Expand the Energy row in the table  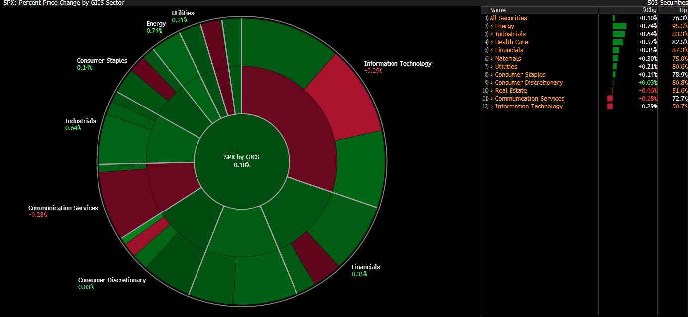492,26
